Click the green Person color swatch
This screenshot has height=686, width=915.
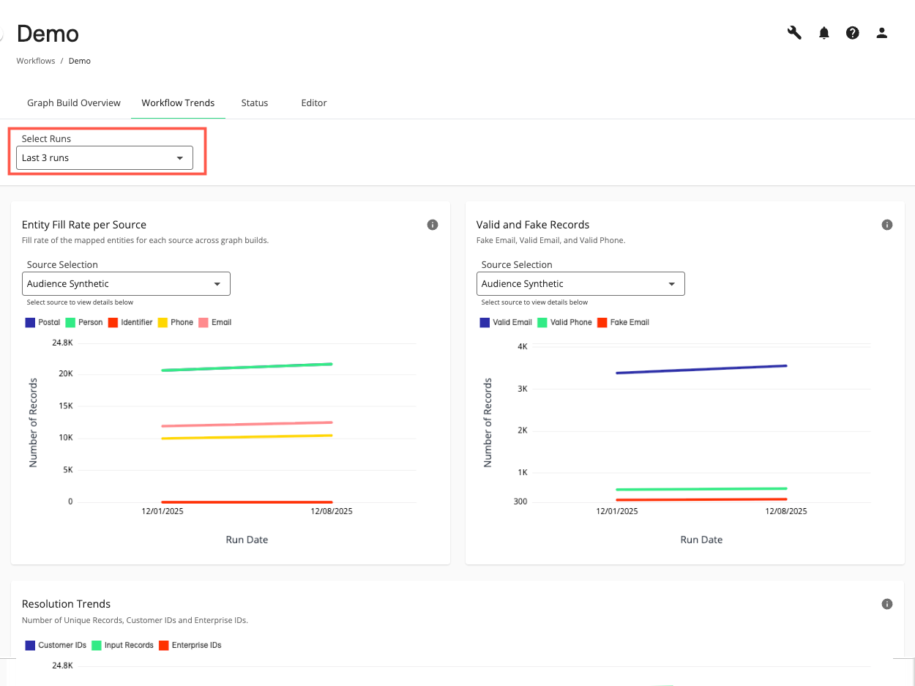70,322
